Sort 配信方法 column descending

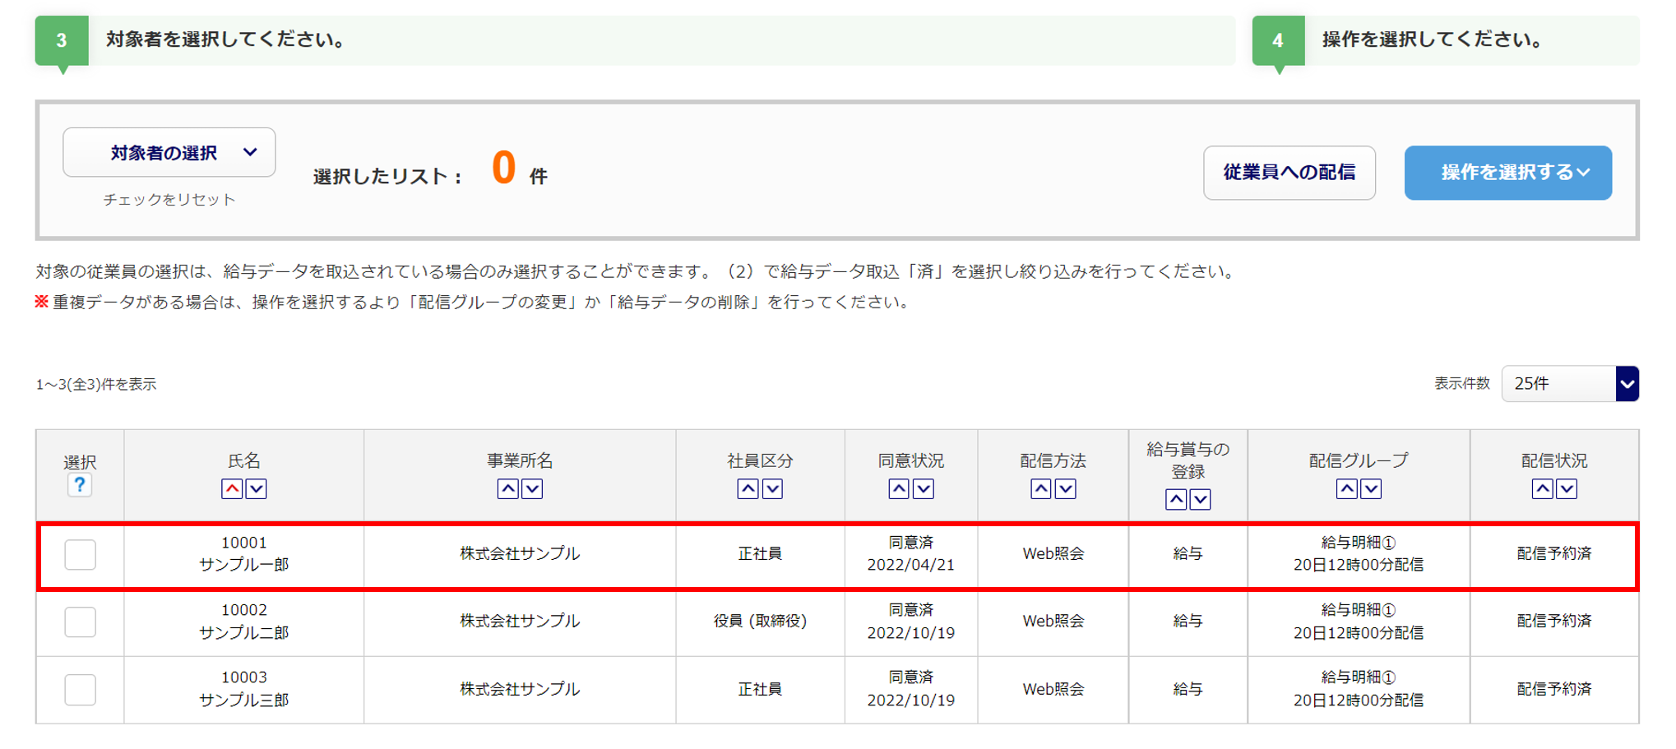point(1066,489)
